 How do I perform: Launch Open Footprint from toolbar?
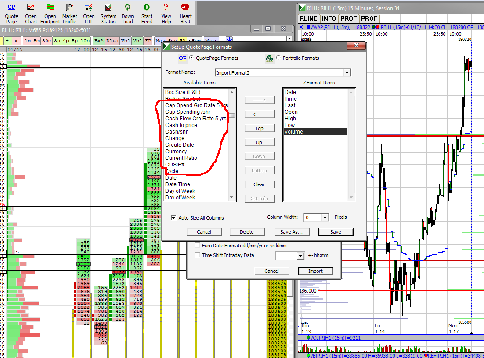(50, 7)
